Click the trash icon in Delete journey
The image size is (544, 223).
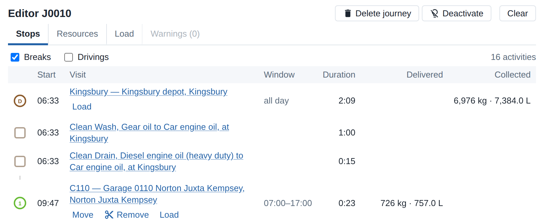[x=348, y=13]
